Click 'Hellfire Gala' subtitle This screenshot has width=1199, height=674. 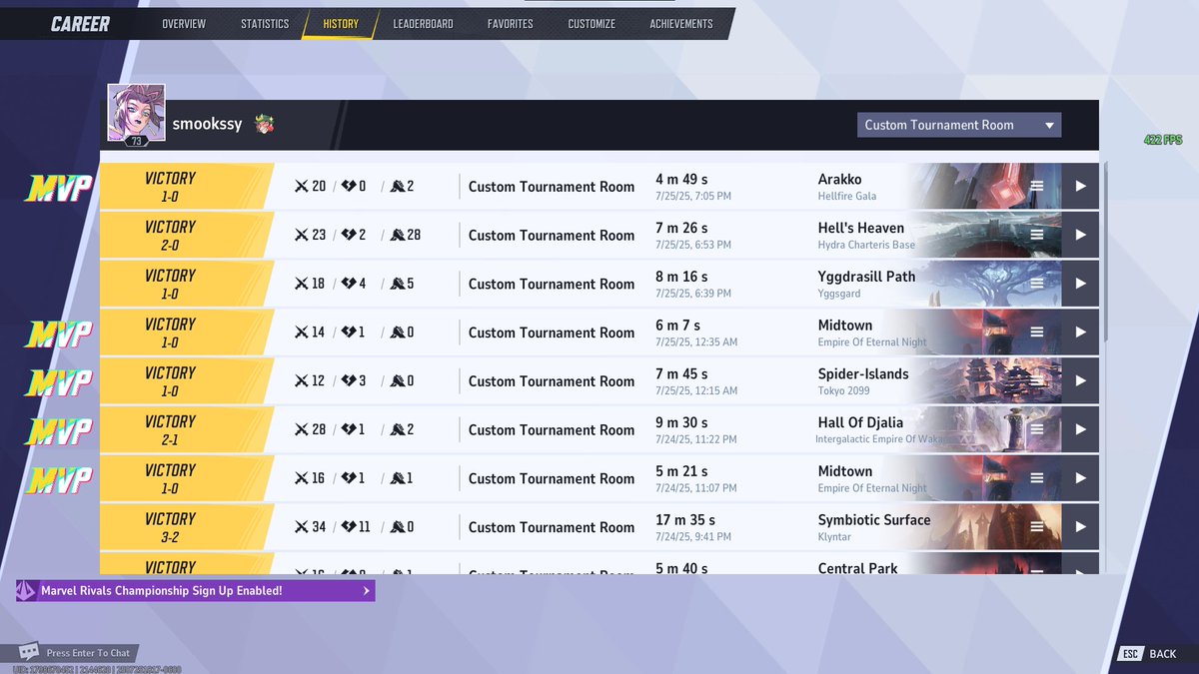pyautogui.click(x=847, y=196)
